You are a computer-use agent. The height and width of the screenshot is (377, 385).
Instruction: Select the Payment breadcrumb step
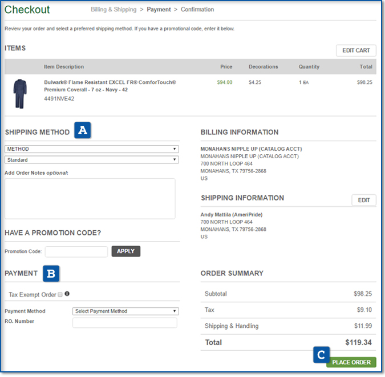(160, 10)
